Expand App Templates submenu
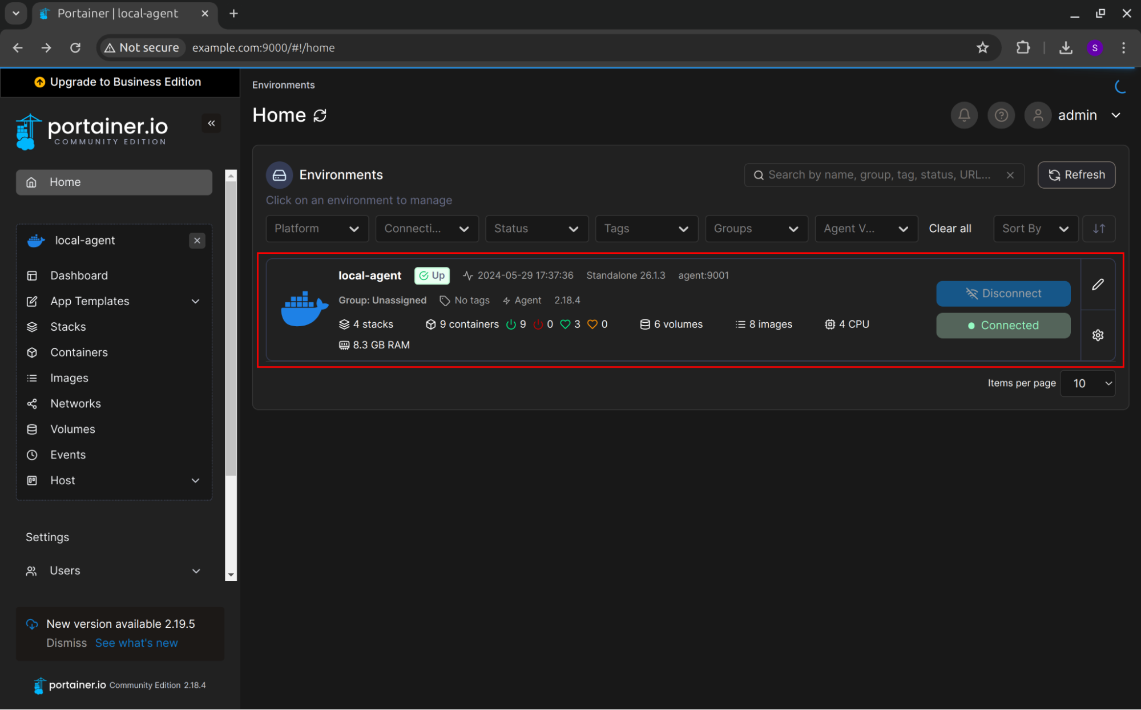 click(x=195, y=301)
